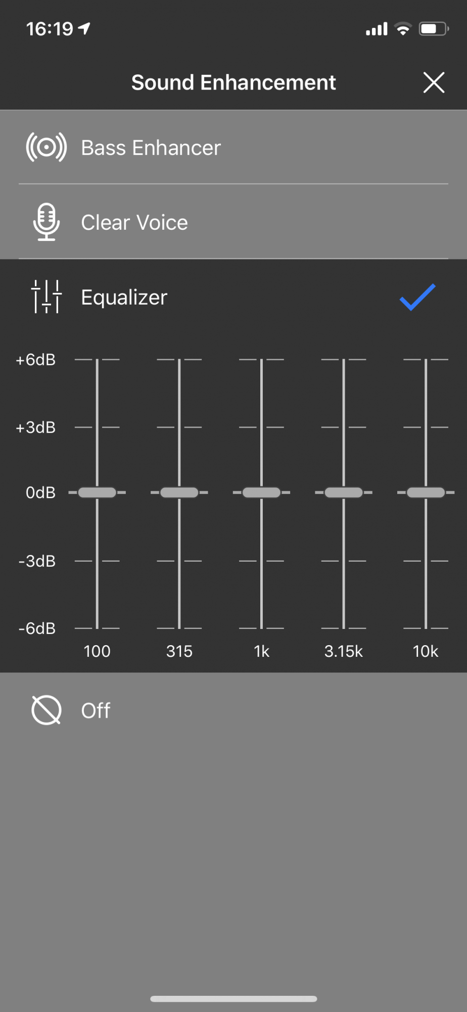Tap the Bass Enhancer speaker icon
This screenshot has width=467, height=1012.
coord(46,147)
